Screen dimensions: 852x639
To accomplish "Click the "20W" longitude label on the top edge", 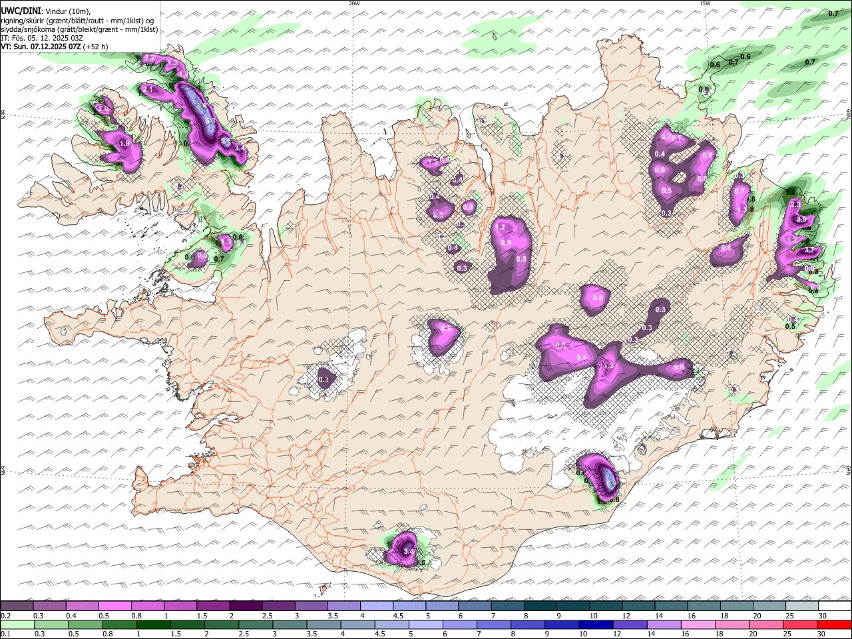I will click(354, 3).
